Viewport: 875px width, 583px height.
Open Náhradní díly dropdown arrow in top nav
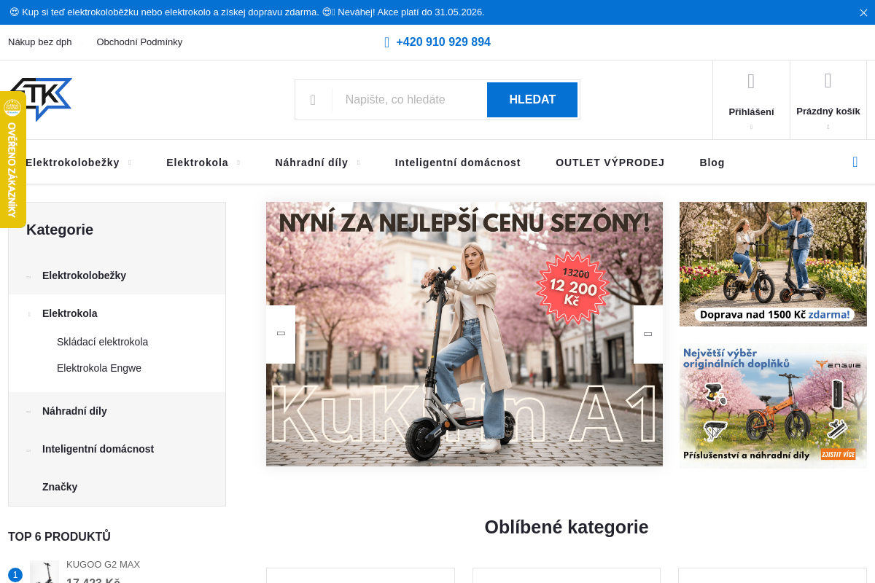(x=358, y=163)
